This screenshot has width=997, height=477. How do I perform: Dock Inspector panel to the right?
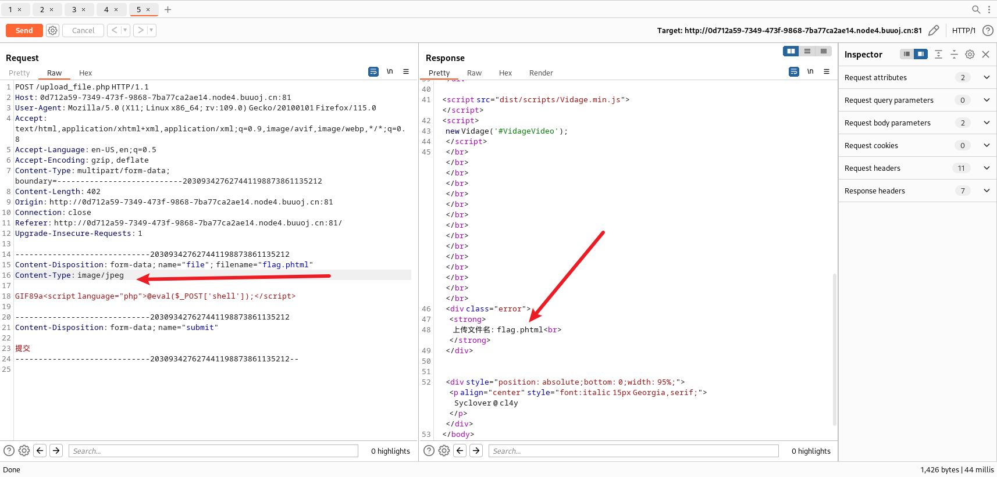coord(921,54)
